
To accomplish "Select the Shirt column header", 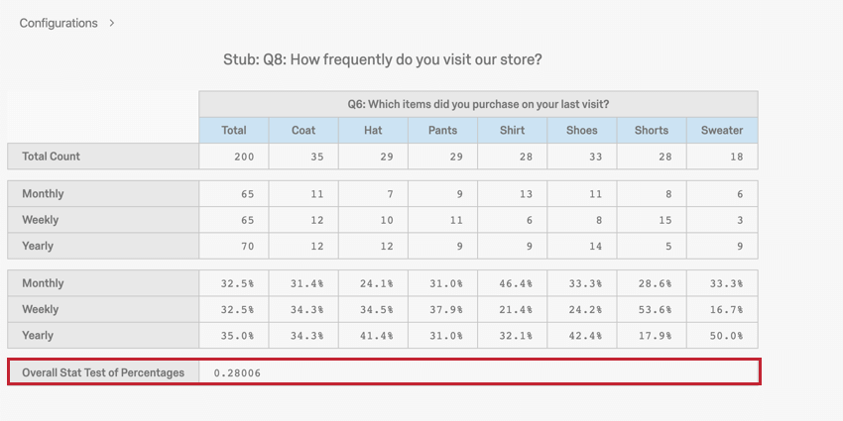I will [512, 130].
